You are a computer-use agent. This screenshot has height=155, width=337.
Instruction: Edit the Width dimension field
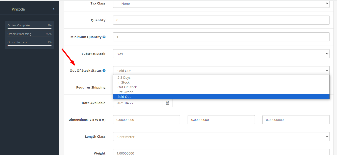coord(221,120)
